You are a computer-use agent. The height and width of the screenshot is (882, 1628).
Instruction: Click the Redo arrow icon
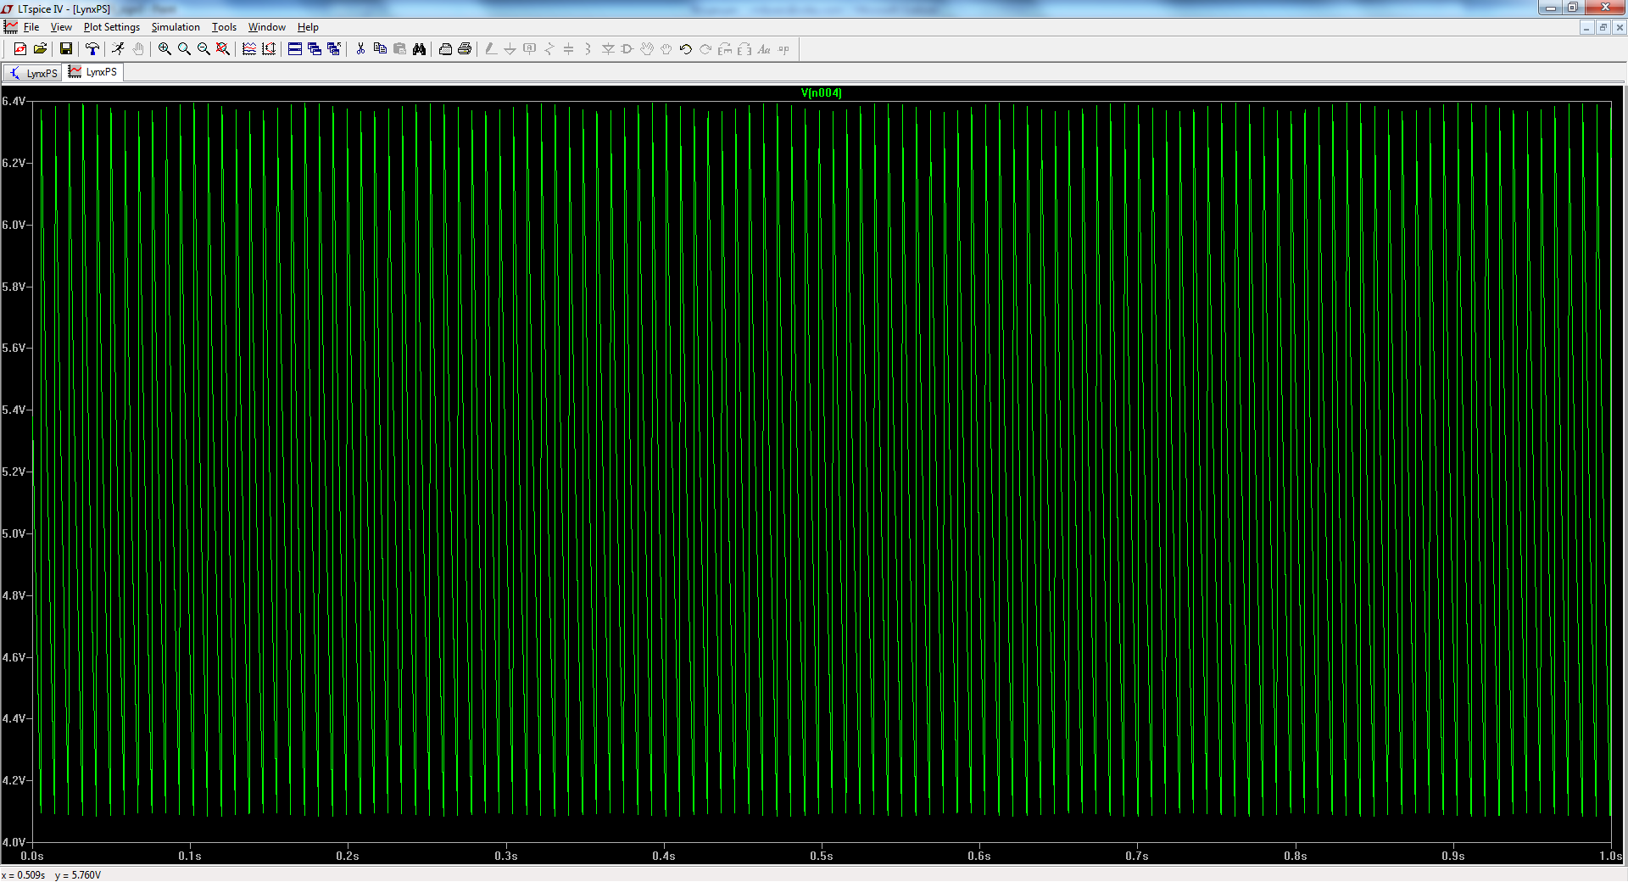click(705, 49)
